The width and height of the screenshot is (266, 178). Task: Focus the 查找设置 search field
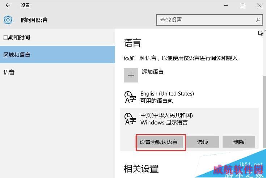click(209, 20)
